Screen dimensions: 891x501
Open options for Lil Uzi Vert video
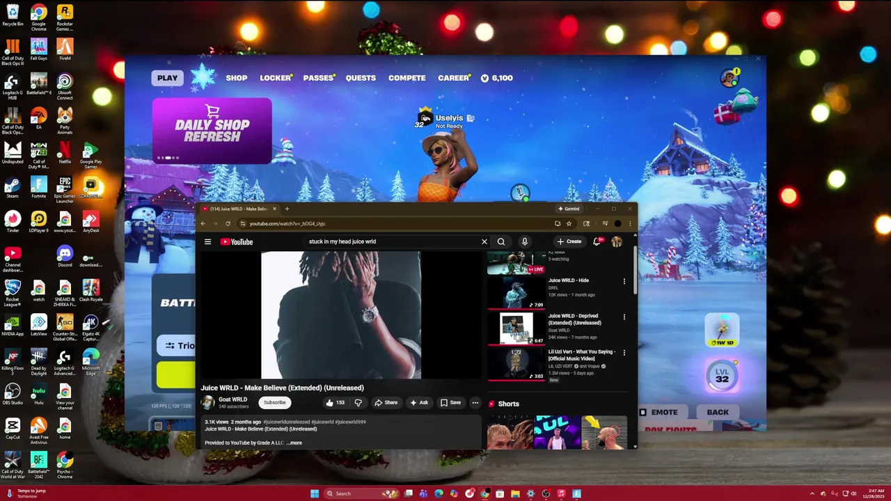coord(624,353)
